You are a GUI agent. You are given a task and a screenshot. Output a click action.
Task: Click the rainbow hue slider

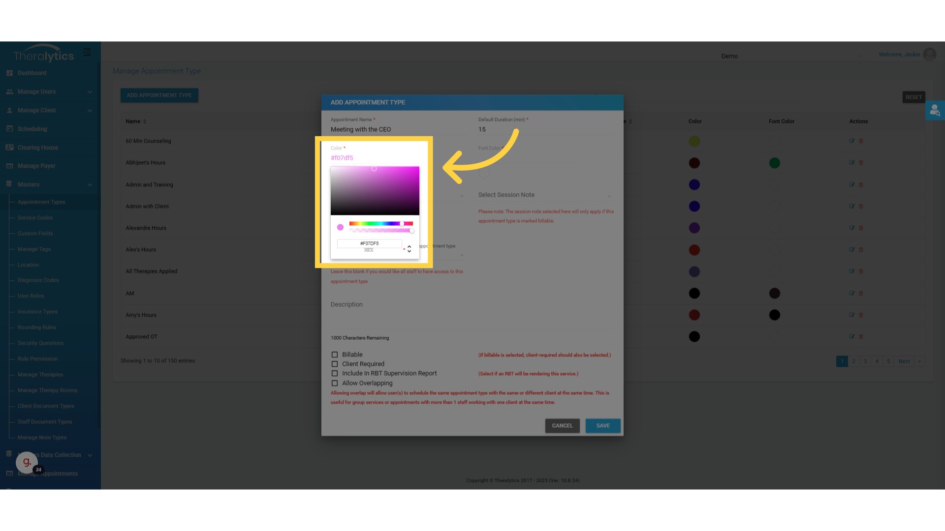pos(380,224)
